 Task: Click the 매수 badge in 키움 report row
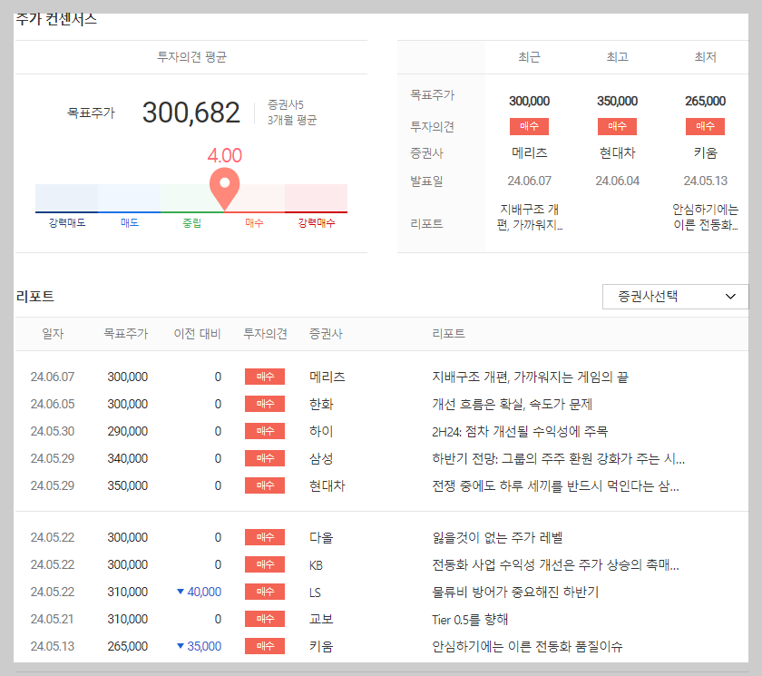[265, 646]
